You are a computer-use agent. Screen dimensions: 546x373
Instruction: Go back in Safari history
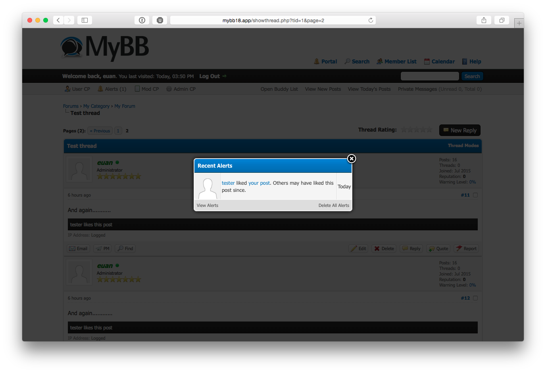click(58, 20)
